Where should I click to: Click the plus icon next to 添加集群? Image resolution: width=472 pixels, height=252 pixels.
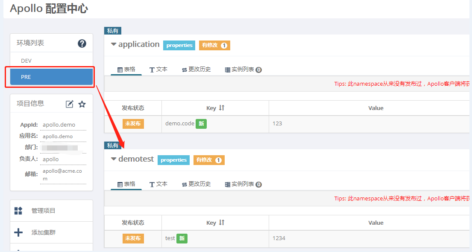tap(18, 232)
